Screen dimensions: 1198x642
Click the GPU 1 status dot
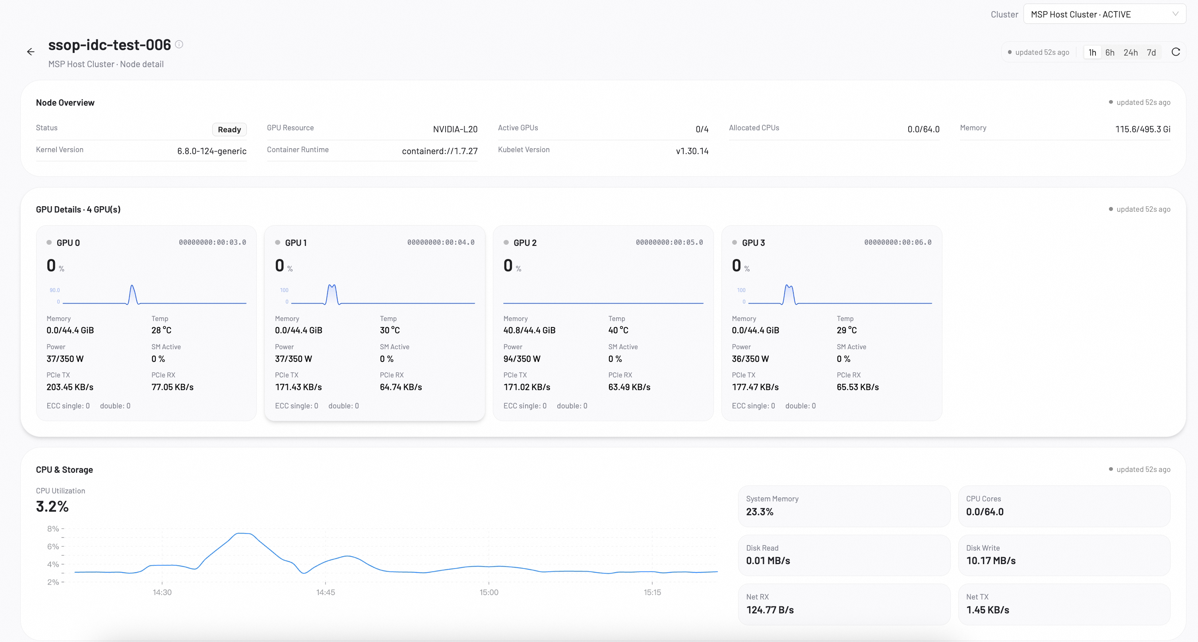click(x=278, y=242)
